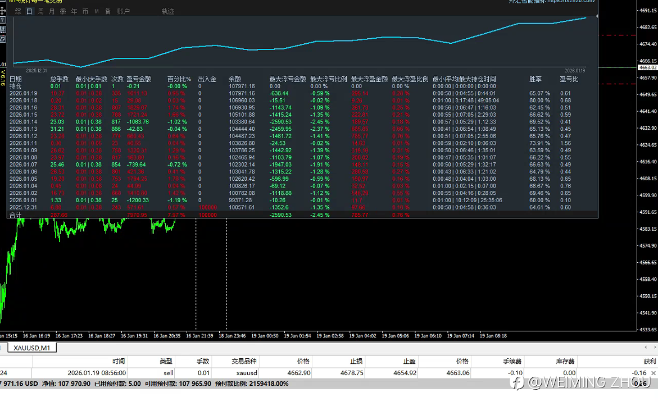Select the 2026.01.14 statistics row
658x406 pixels.
[22, 122]
